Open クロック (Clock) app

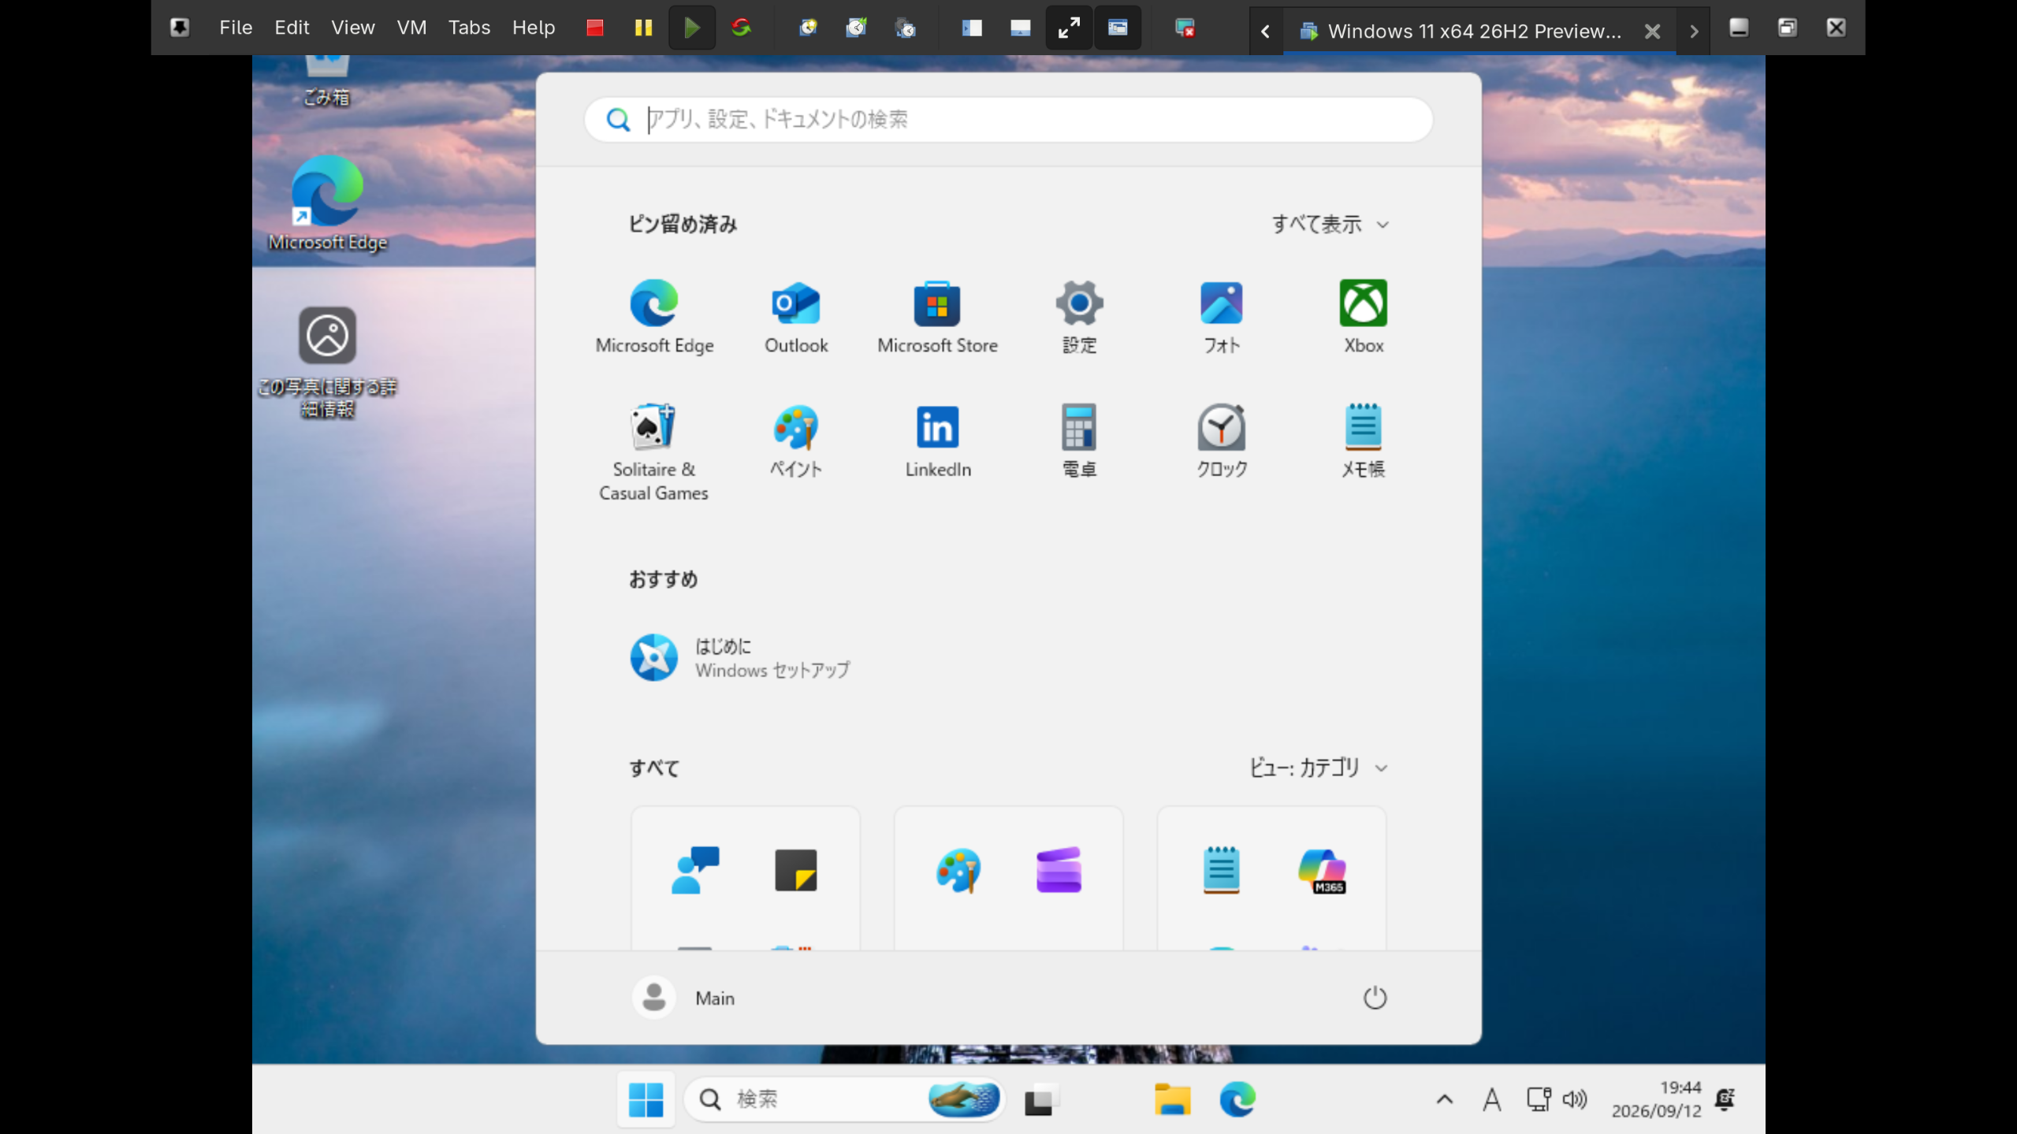pyautogui.click(x=1221, y=441)
